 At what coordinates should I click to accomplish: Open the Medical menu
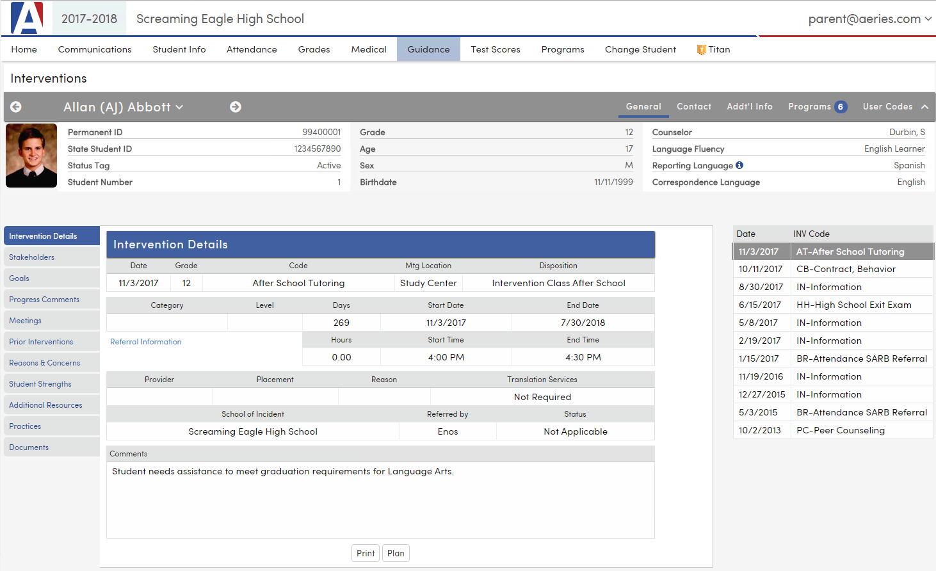tap(369, 49)
